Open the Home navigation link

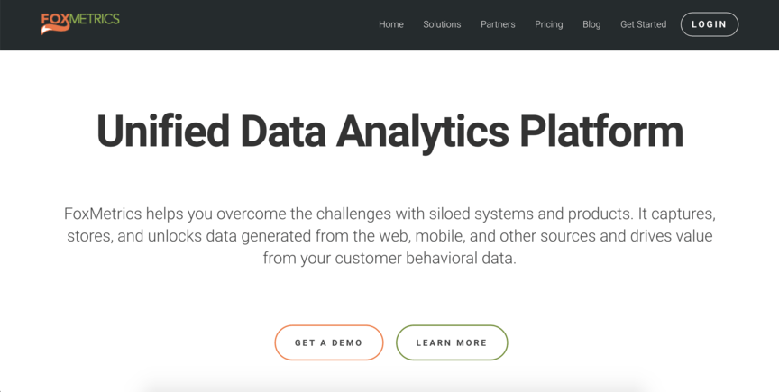point(391,24)
